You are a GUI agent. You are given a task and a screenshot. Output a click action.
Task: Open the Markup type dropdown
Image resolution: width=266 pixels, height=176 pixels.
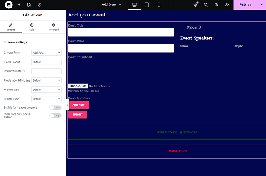(x=46, y=90)
